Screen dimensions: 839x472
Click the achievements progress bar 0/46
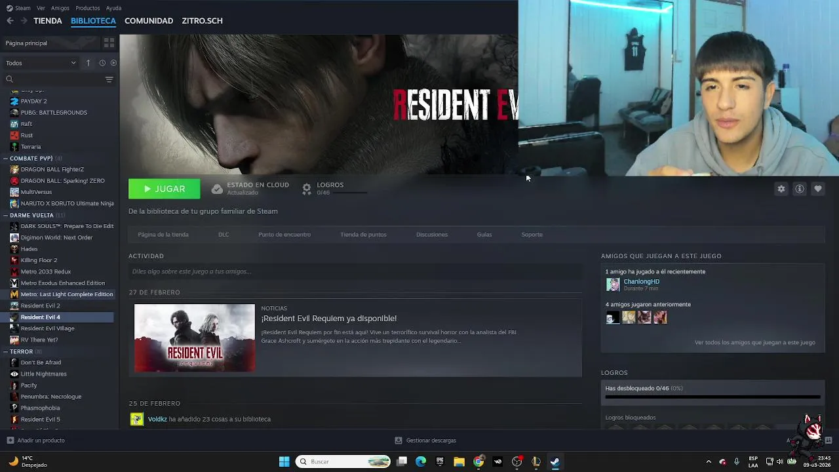pos(712,397)
